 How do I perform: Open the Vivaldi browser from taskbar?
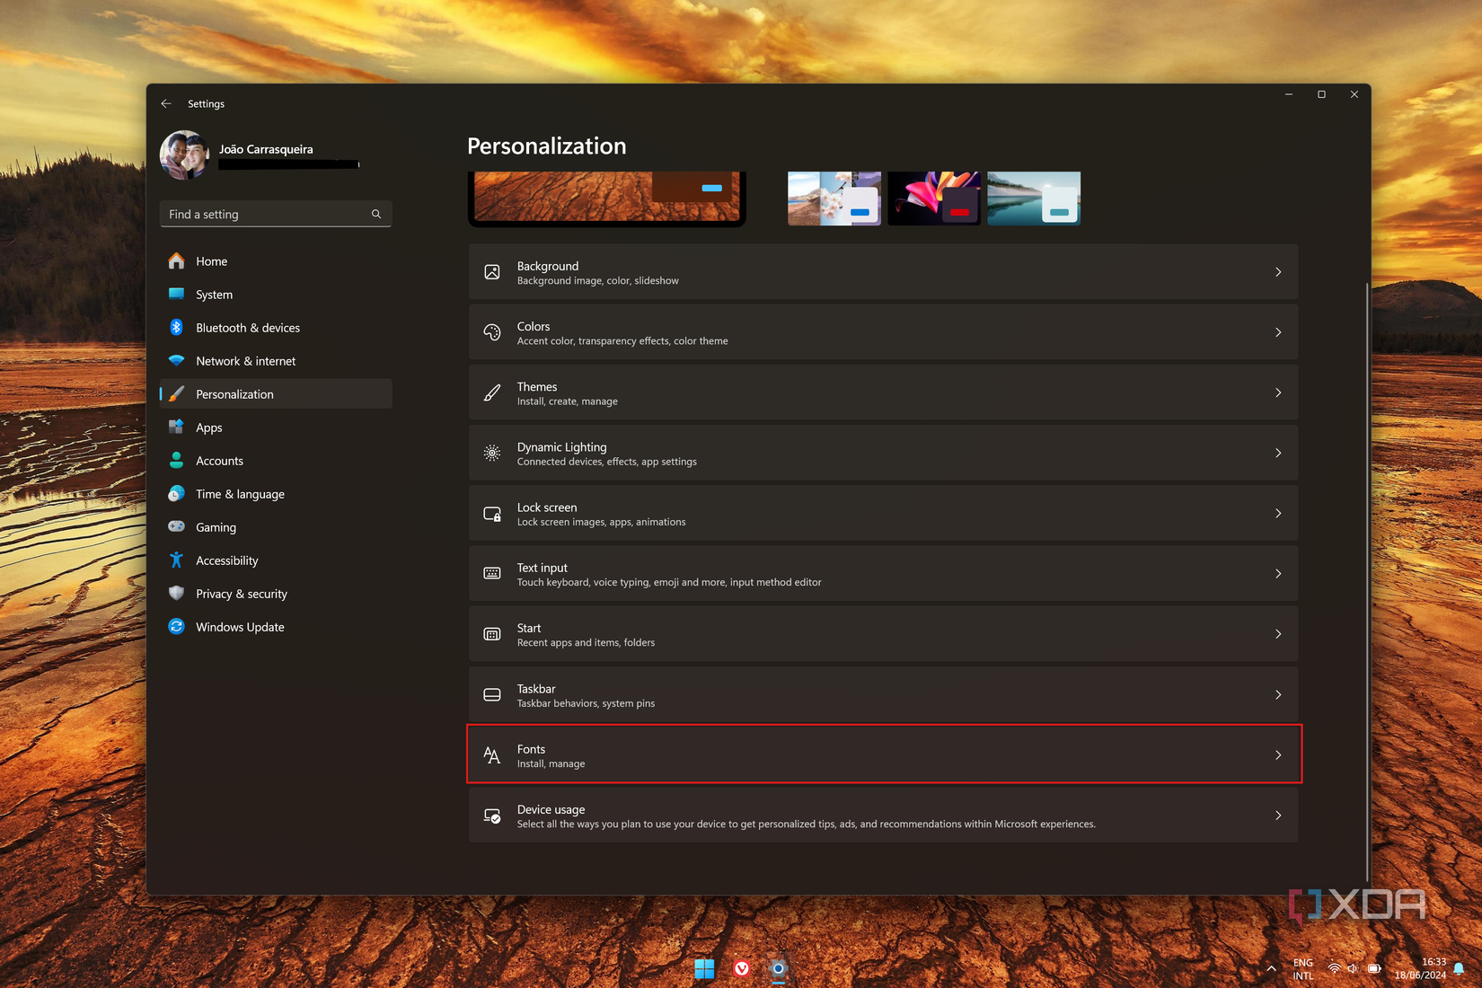coord(741,969)
